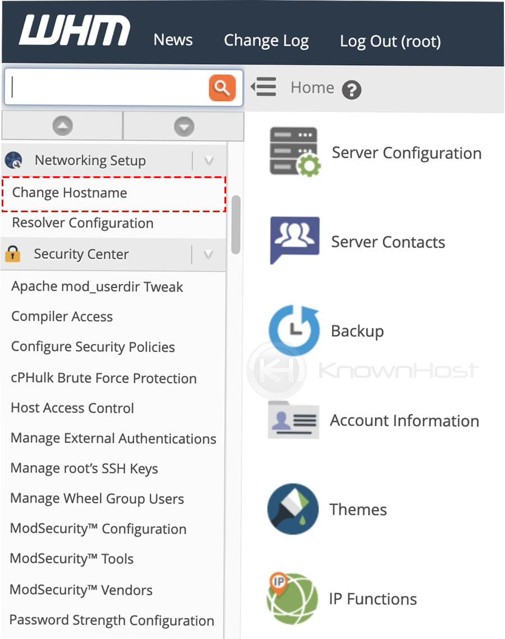
Task: Select the Server Contacts icon
Action: pos(295,240)
